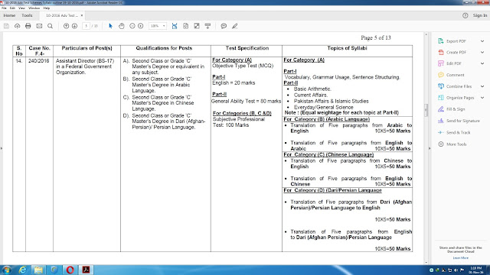Send file by email envelope icon
The width and height of the screenshot is (490, 275).
coord(39,26)
